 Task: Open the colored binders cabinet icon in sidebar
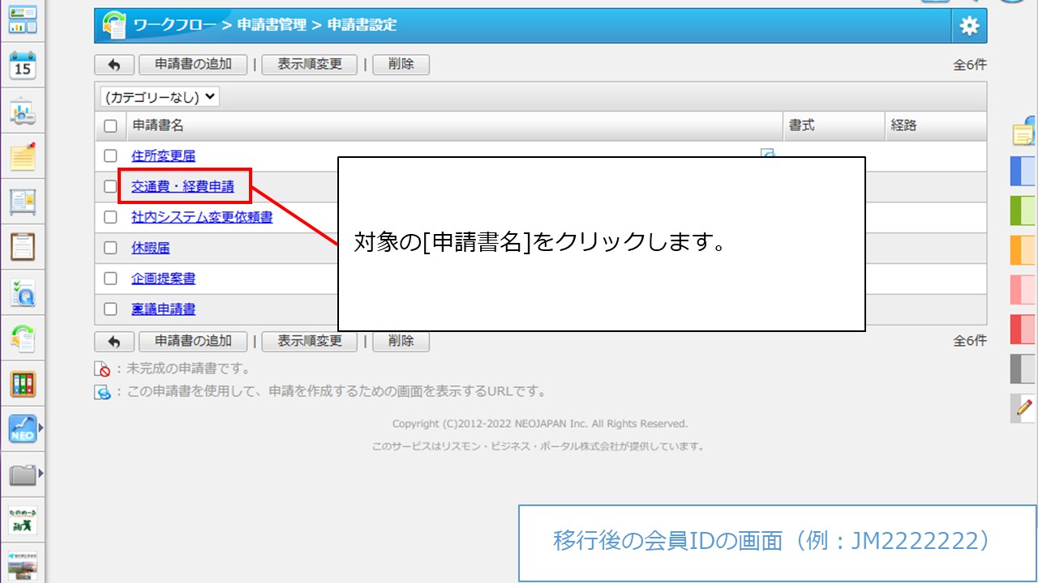pyautogui.click(x=23, y=383)
